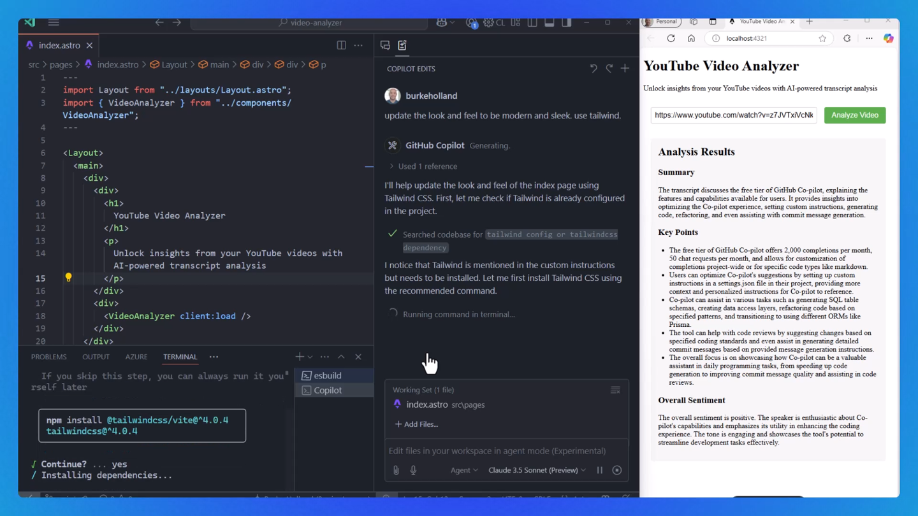Toggle the primary side bar
This screenshot has width=918, height=516.
pos(532,22)
